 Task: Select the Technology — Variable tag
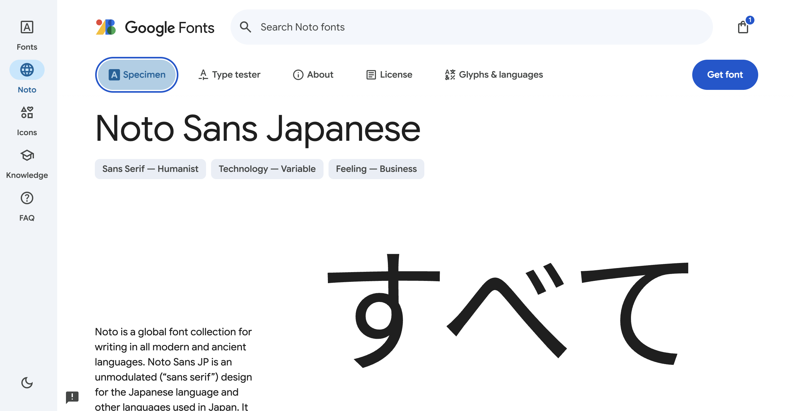(267, 169)
